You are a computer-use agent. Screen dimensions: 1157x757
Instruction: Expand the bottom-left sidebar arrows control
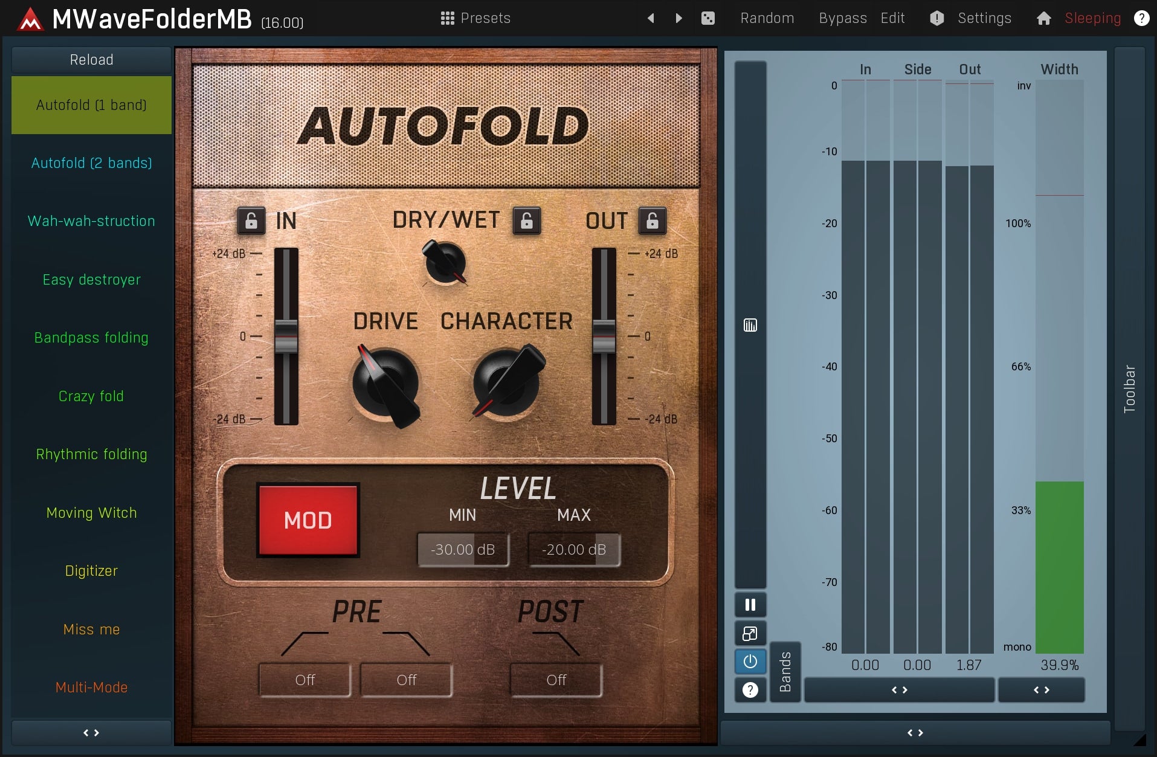pos(91,732)
